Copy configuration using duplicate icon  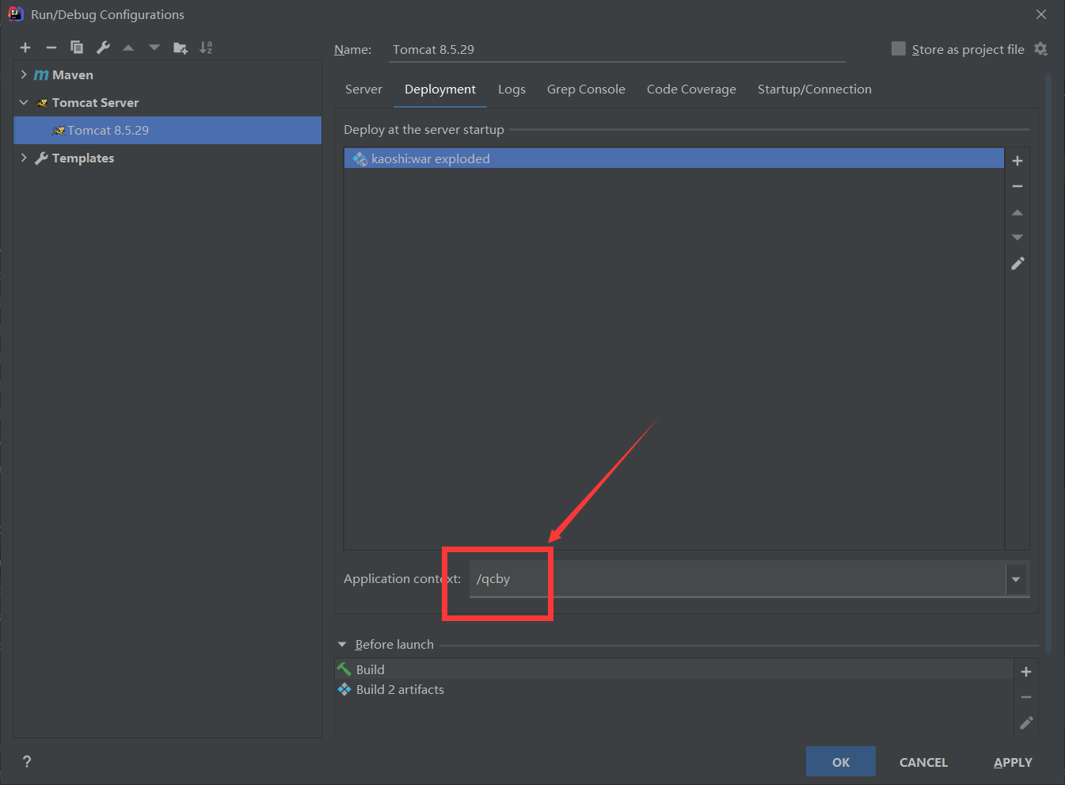click(77, 48)
